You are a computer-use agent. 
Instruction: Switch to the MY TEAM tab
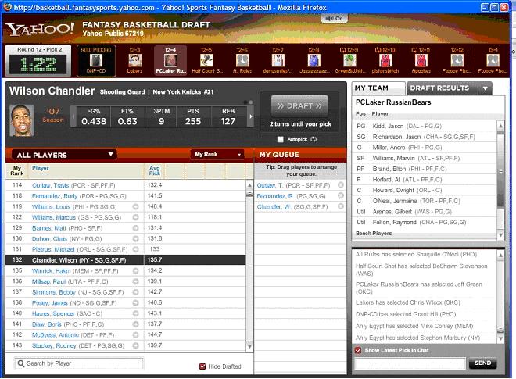[x=378, y=88]
